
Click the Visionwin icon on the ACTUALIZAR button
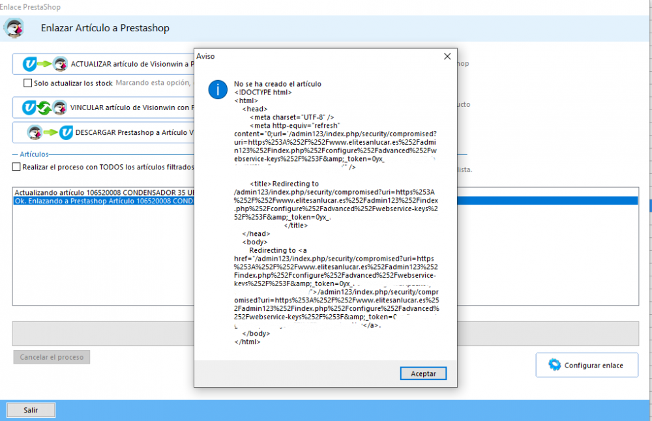tap(29, 64)
